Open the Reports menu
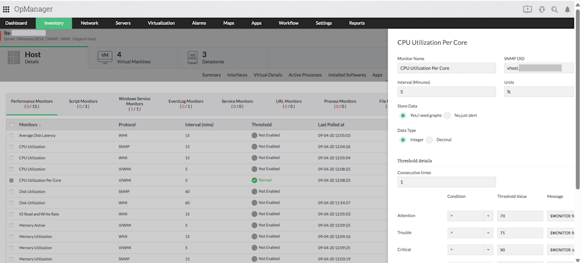Viewport: 581px width, 263px height. click(x=357, y=23)
